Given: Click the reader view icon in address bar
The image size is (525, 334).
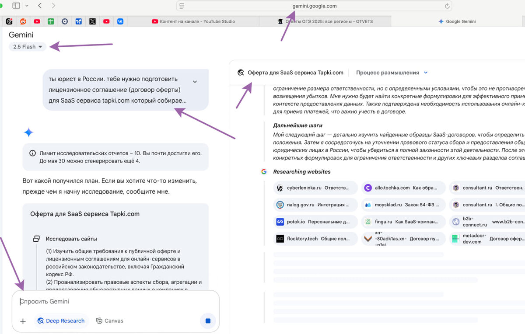Looking at the screenshot, I should (x=182, y=6).
